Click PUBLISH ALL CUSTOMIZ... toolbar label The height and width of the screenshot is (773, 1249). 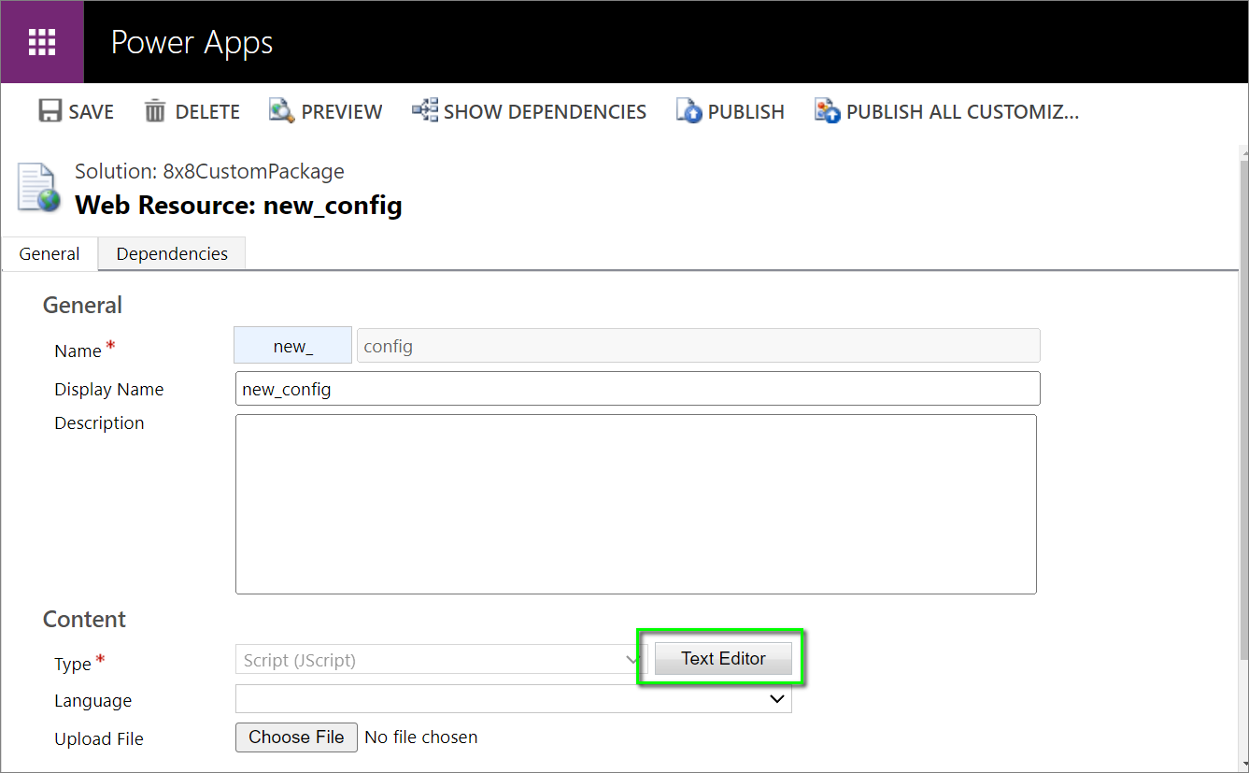coord(963,112)
